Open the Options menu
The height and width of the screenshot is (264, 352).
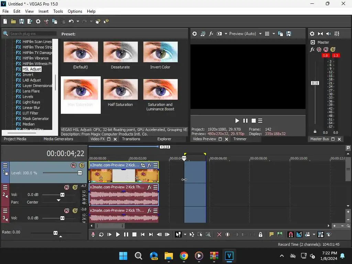click(x=75, y=11)
